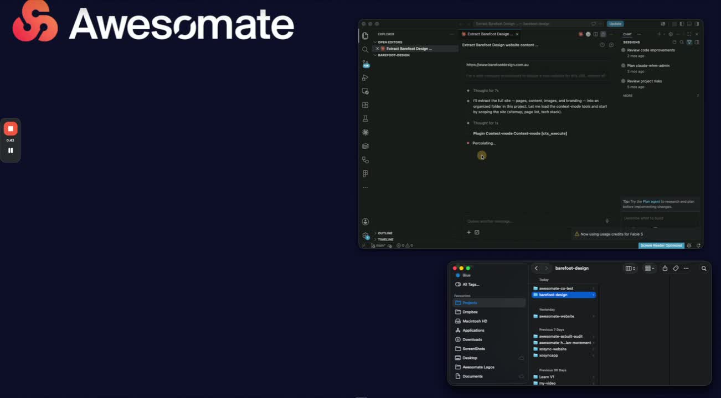
Task: Click the barefootdesign.com.au URL in the chat
Action: (497, 65)
